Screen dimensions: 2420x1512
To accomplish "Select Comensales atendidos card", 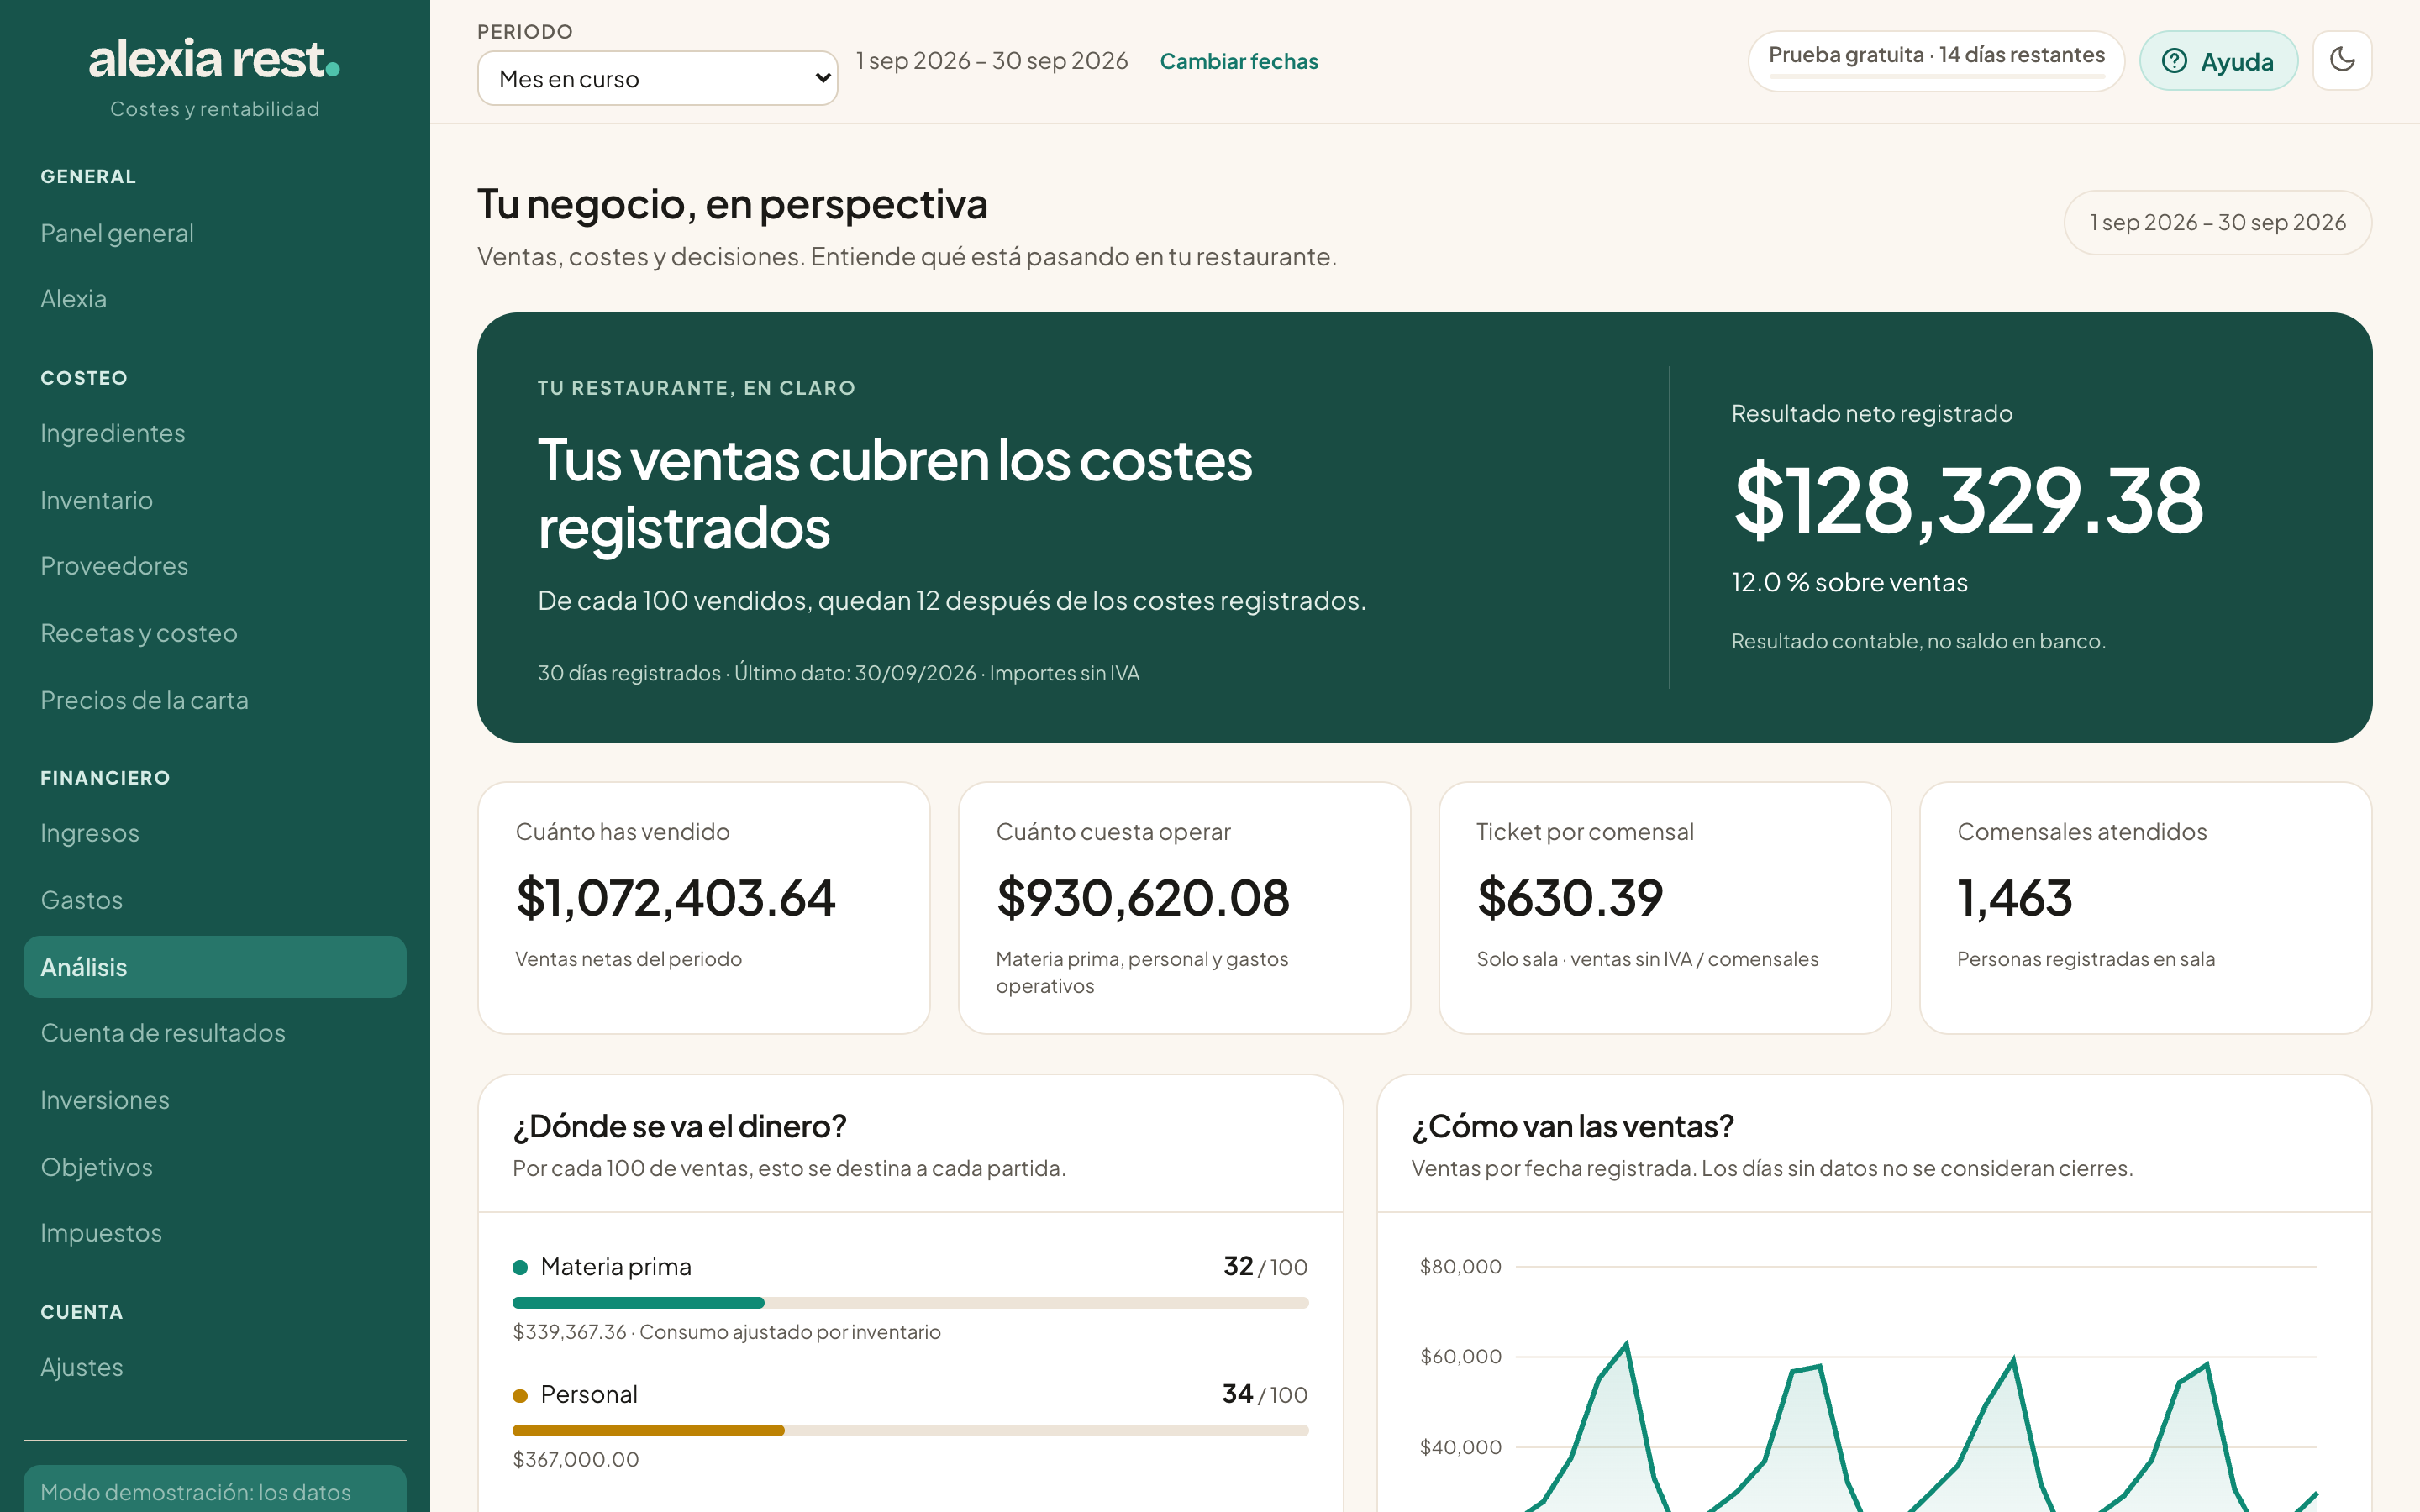I will click(2145, 908).
